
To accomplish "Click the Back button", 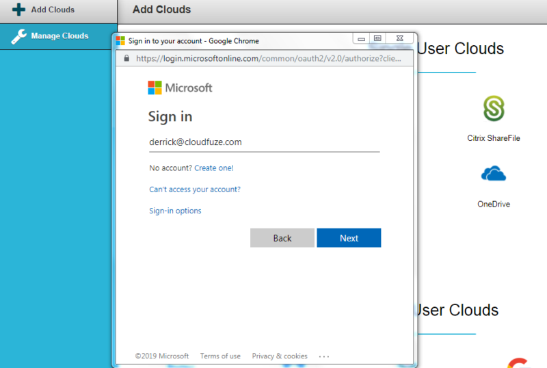I will [282, 238].
